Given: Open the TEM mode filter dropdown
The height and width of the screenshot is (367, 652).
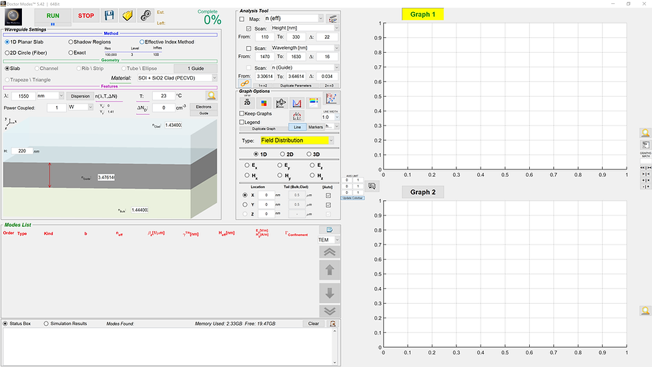Looking at the screenshot, I should click(329, 240).
